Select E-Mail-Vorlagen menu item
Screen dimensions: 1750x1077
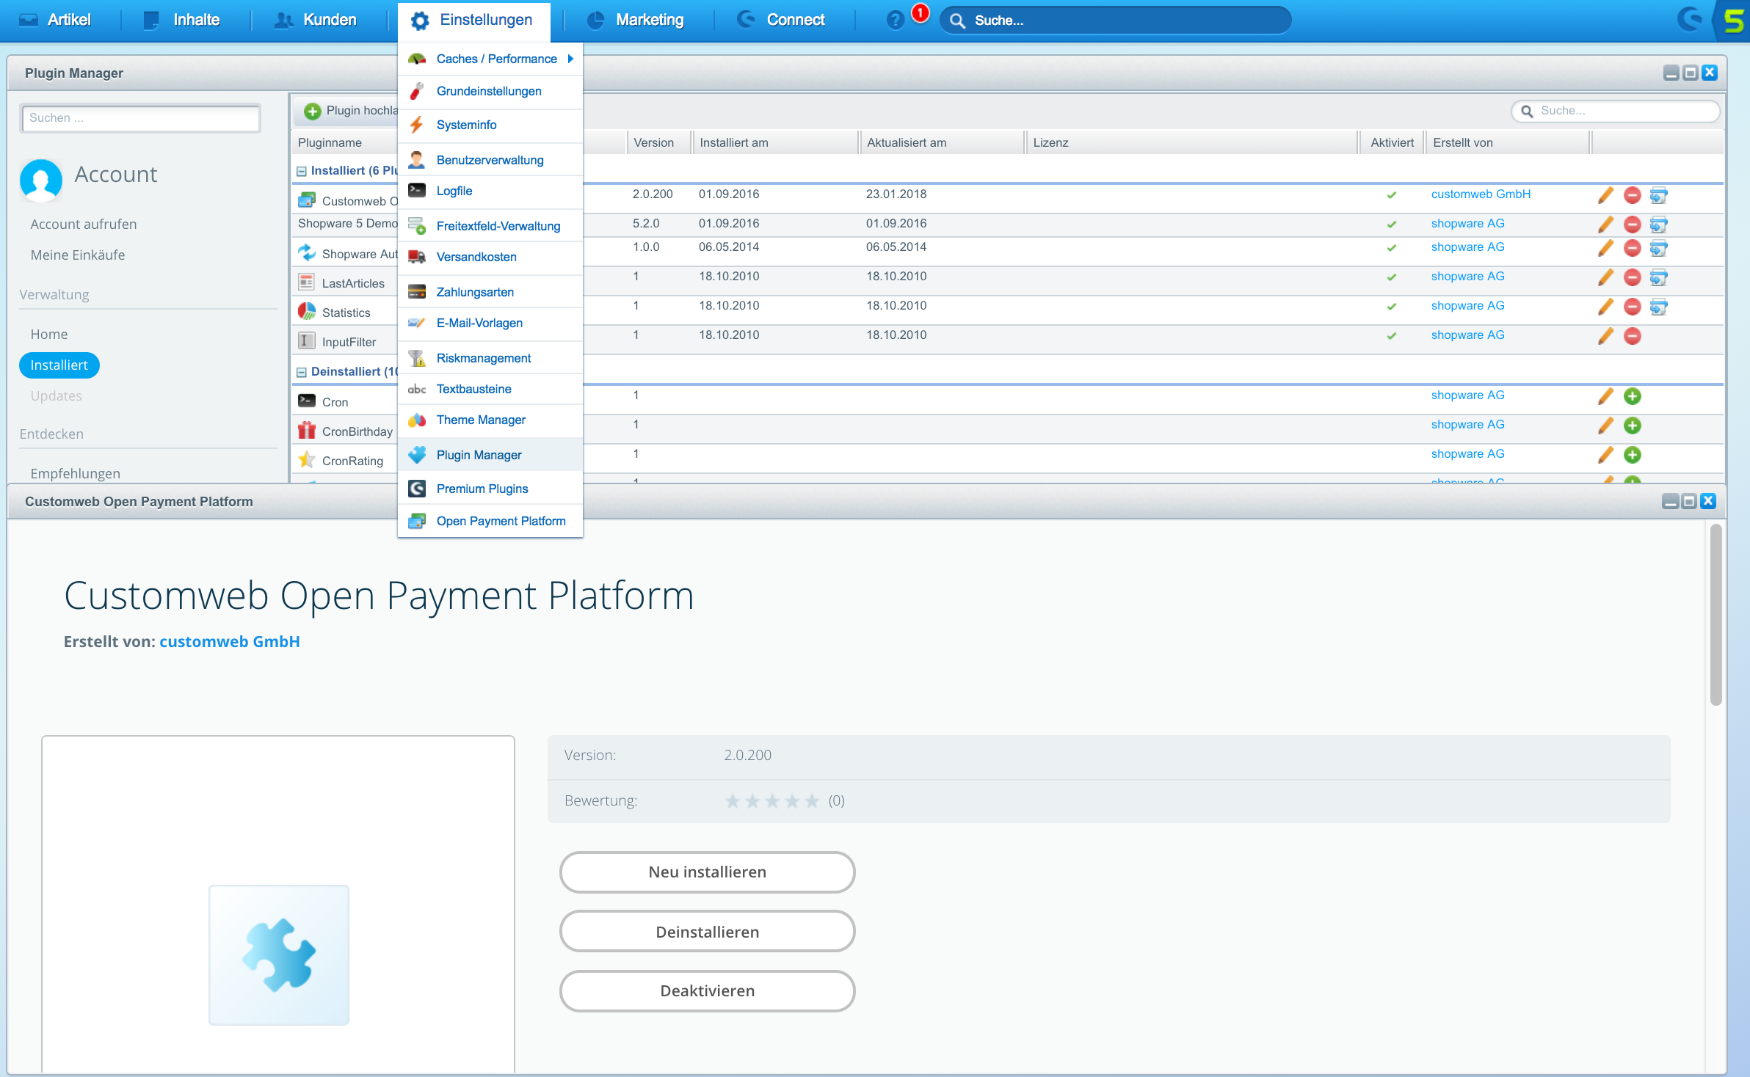pos(490,323)
